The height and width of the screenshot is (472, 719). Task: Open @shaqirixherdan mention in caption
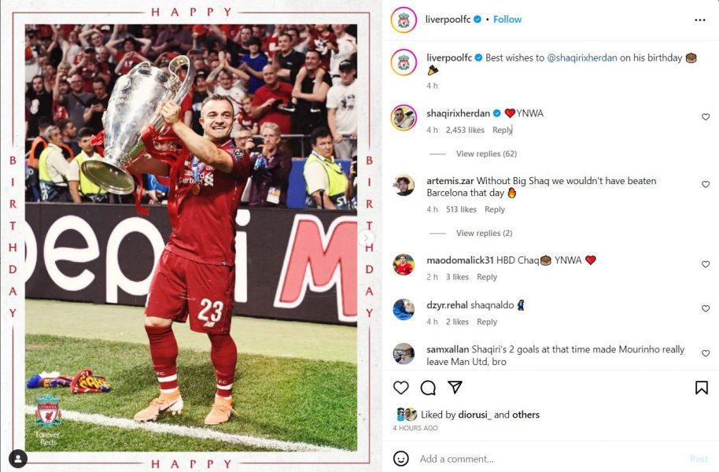click(x=582, y=57)
